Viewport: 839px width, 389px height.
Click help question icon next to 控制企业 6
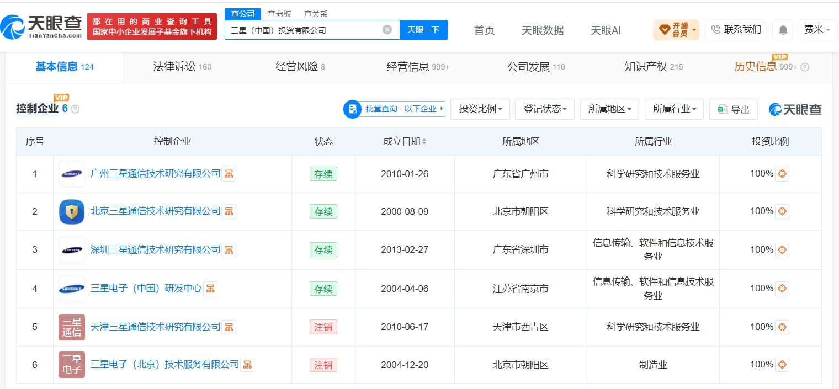[x=76, y=109]
